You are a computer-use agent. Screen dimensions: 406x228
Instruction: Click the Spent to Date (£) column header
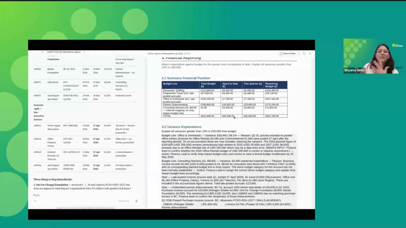pos(232,85)
